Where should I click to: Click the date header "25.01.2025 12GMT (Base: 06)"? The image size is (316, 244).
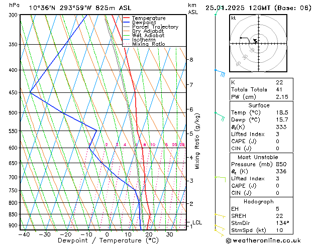(x=258, y=8)
